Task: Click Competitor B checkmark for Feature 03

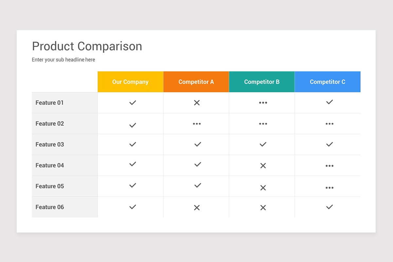Action: point(263,144)
